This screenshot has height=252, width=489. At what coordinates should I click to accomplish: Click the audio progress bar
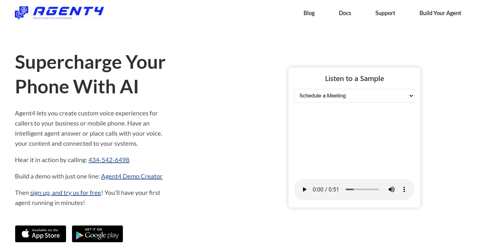coord(362,190)
